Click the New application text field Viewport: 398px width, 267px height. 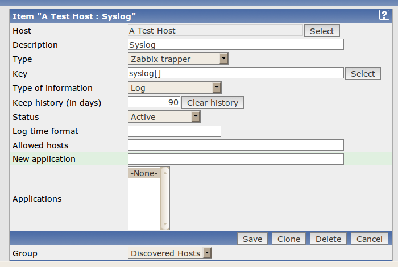point(236,159)
